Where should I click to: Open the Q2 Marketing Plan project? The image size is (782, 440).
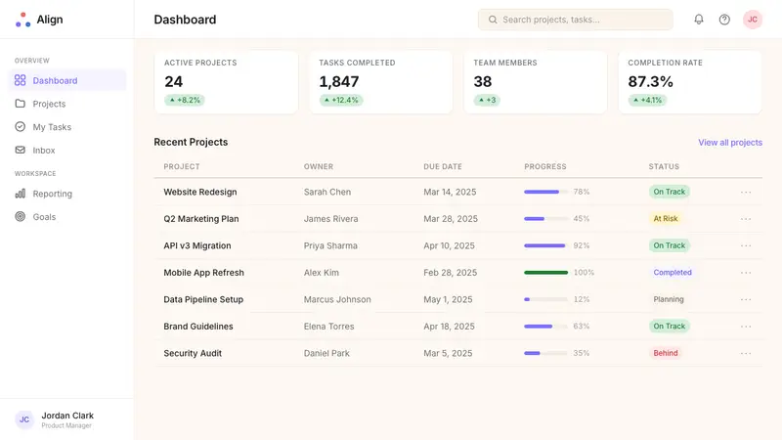pos(201,218)
